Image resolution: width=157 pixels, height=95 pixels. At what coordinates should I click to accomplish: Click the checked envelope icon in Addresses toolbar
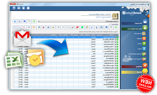[72, 27]
